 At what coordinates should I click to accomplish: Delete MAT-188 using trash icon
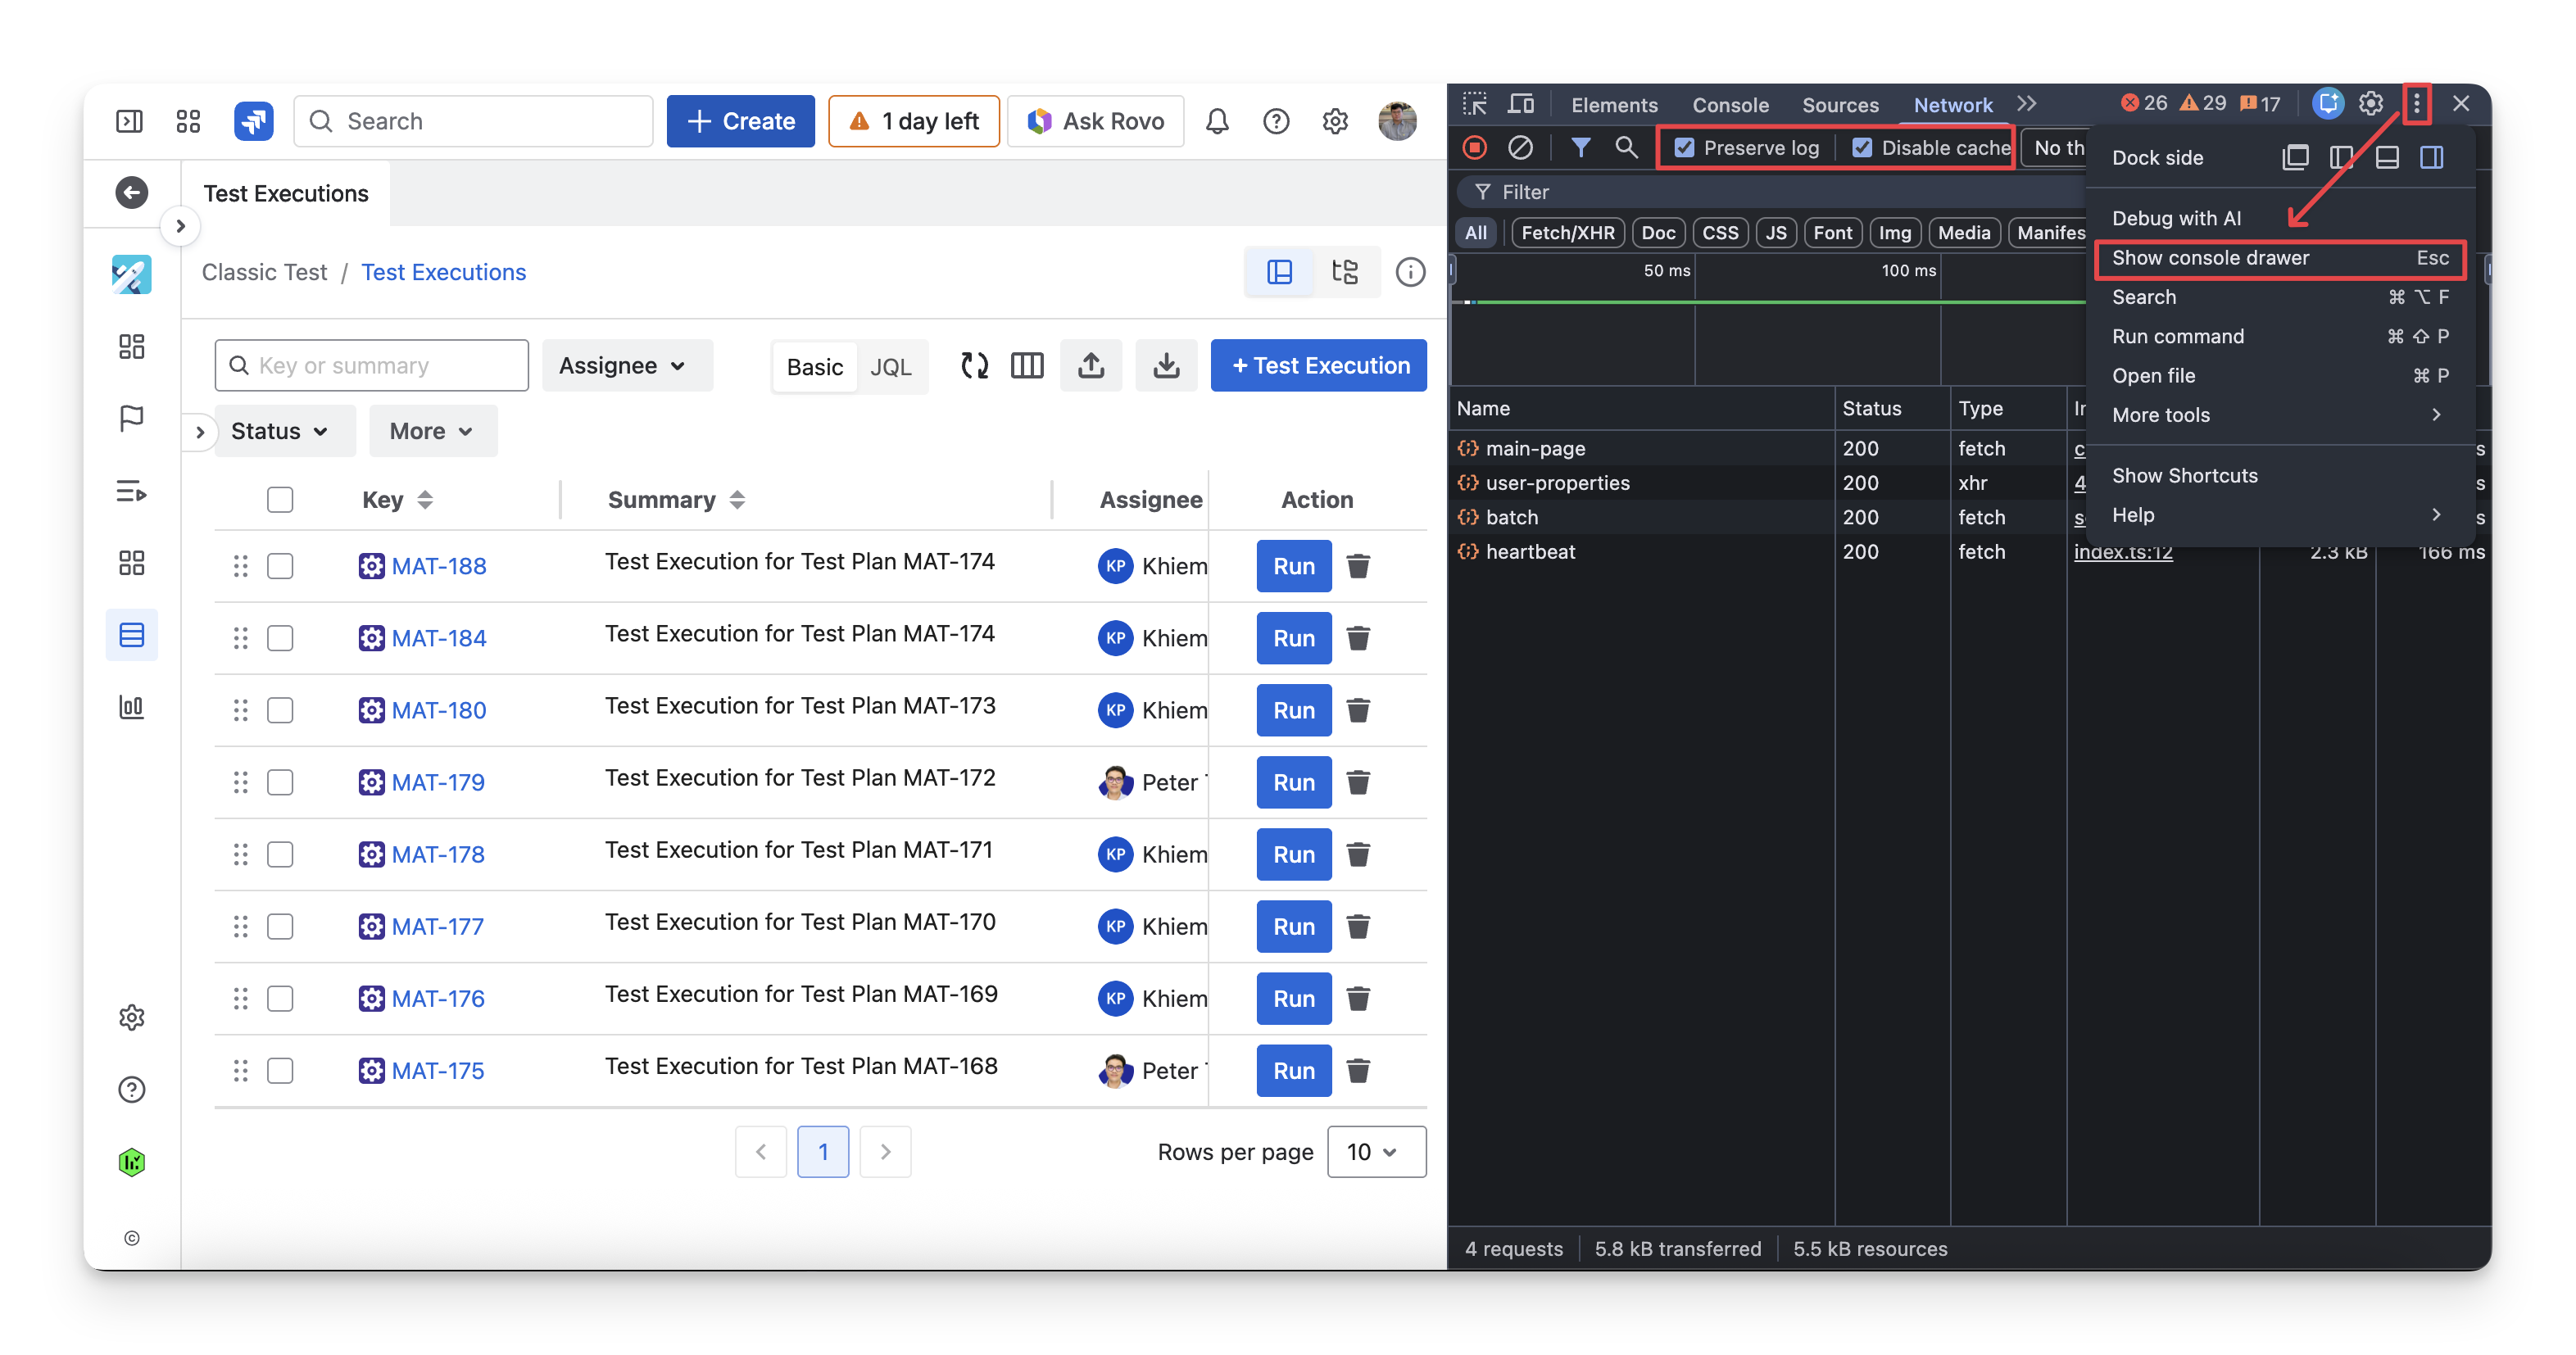coord(1358,566)
